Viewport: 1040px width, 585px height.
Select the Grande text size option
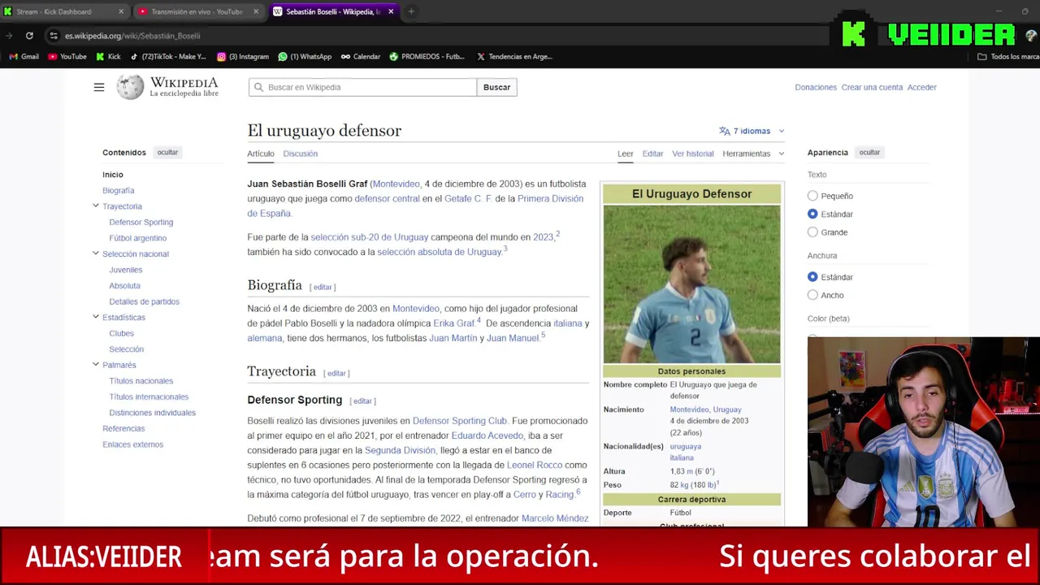coord(812,232)
